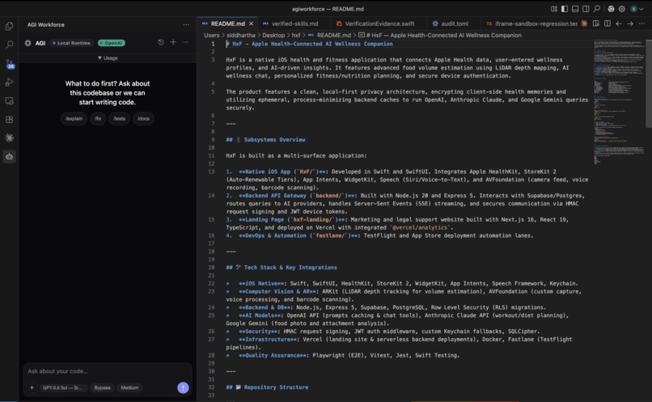Screen dimensions: 652x402
Task: Open the Search view in activity bar
Action: (x=9, y=44)
